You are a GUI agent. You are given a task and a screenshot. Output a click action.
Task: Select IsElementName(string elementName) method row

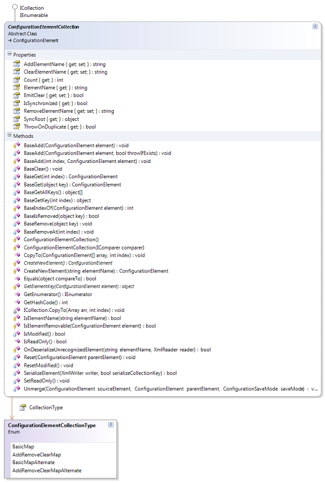(72, 318)
